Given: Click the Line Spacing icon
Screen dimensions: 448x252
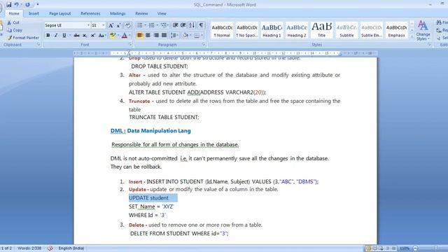Looking at the screenshot, I should point(173,36).
